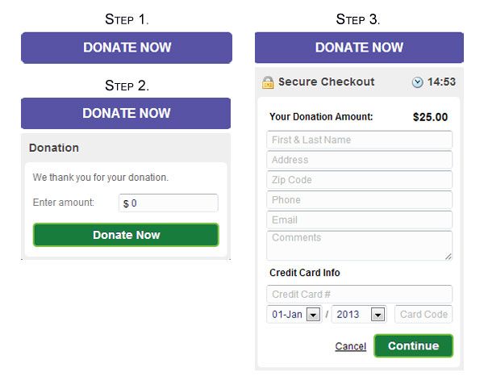
Task: Click the Comments box resize handle
Action: (x=449, y=257)
